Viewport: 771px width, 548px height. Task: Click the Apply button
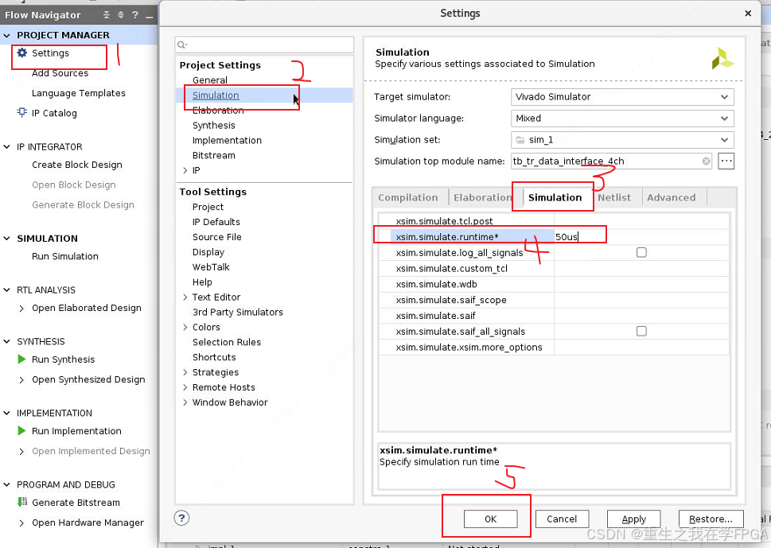tap(634, 519)
